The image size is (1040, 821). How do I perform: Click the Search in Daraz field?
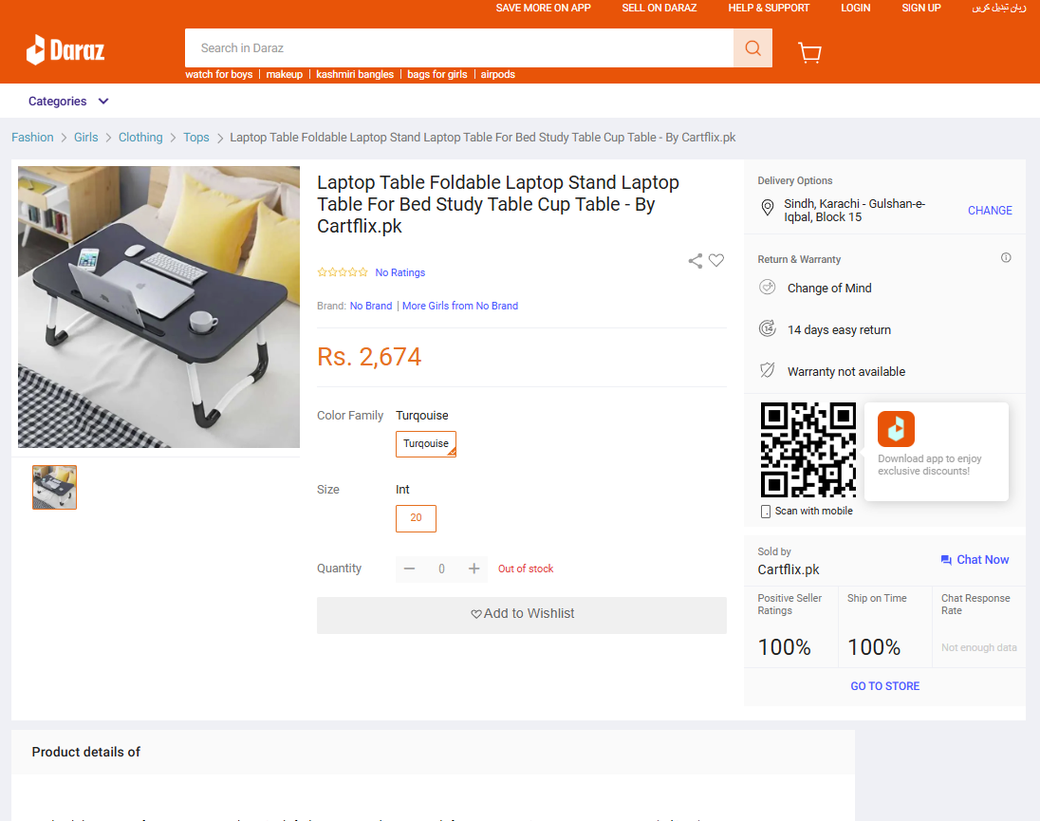[459, 47]
